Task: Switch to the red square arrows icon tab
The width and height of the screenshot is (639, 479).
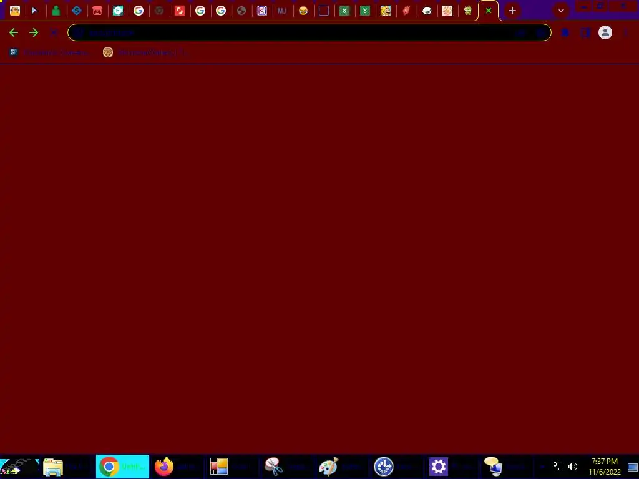Action: [x=179, y=11]
